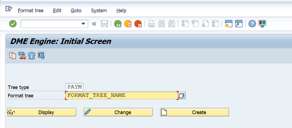Open the Help menu
This screenshot has height=128, width=292.
pyautogui.click(x=121, y=11)
